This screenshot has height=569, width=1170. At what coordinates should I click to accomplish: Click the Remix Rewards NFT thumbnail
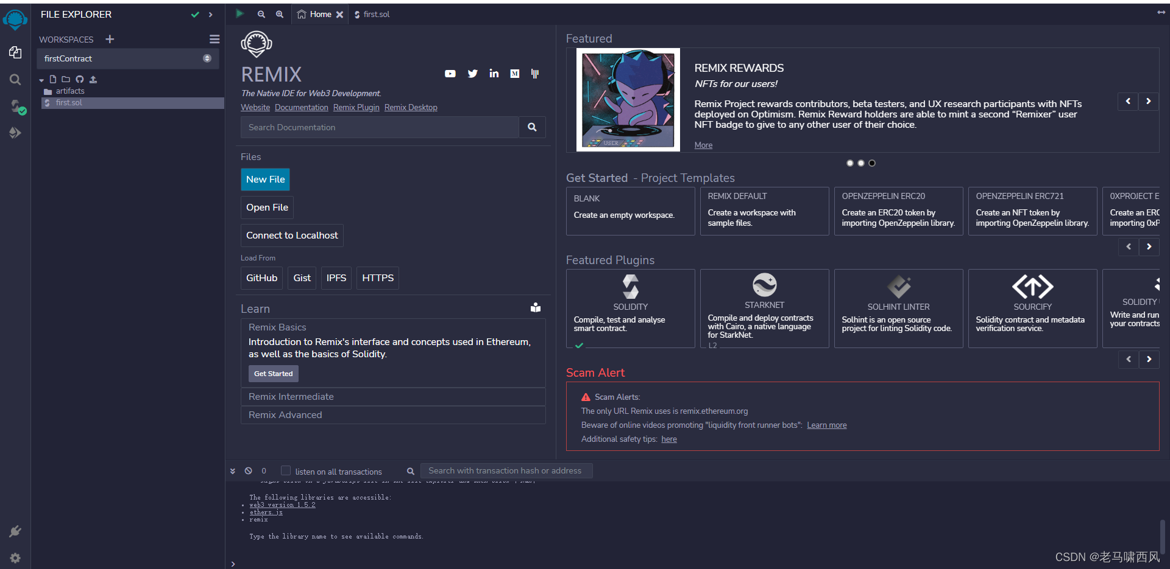click(628, 100)
